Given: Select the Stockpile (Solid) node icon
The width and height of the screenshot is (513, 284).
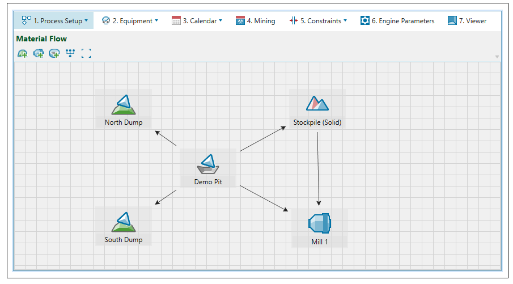Looking at the screenshot, I should click(317, 103).
